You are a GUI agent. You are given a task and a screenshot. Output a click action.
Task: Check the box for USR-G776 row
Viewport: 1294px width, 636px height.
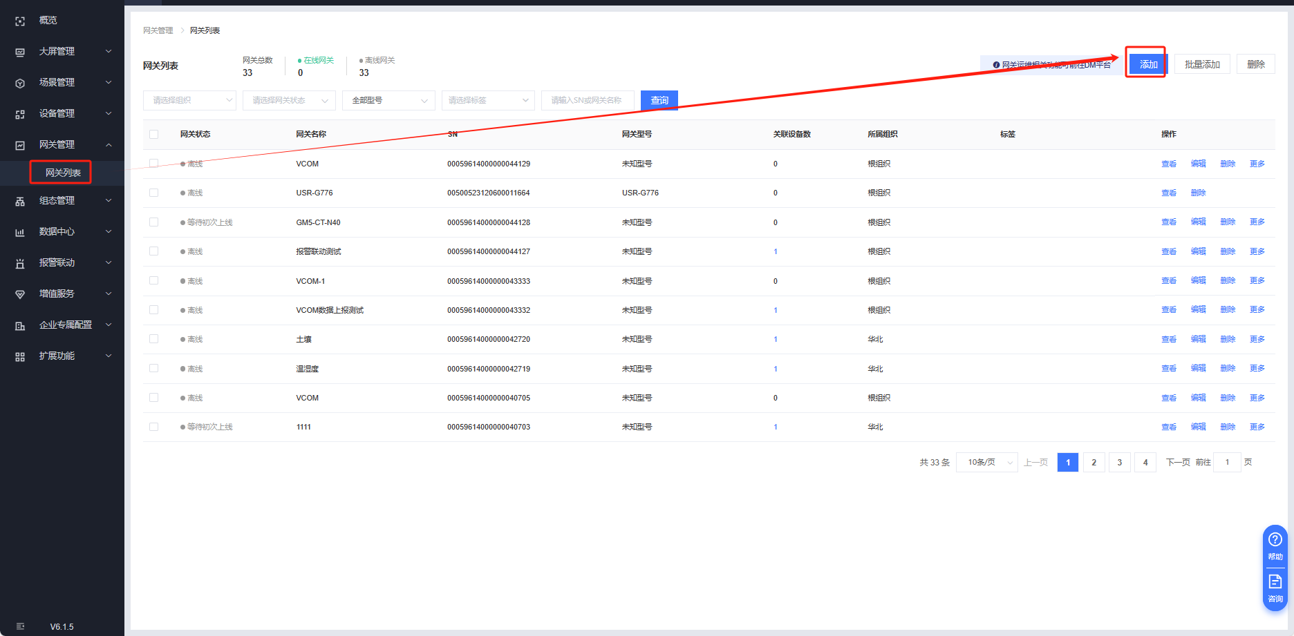coord(154,193)
